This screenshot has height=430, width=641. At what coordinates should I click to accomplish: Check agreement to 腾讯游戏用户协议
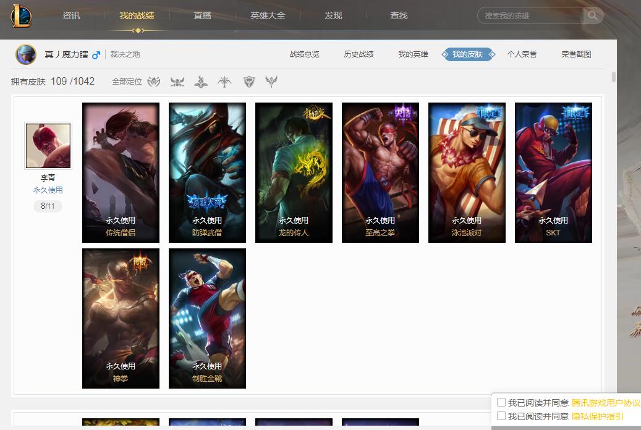pos(501,402)
